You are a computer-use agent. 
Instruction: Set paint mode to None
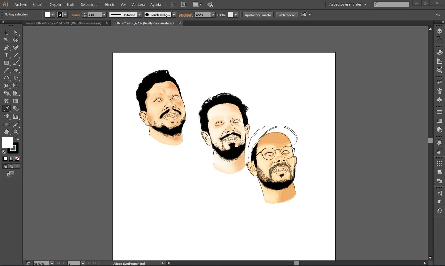point(17,158)
